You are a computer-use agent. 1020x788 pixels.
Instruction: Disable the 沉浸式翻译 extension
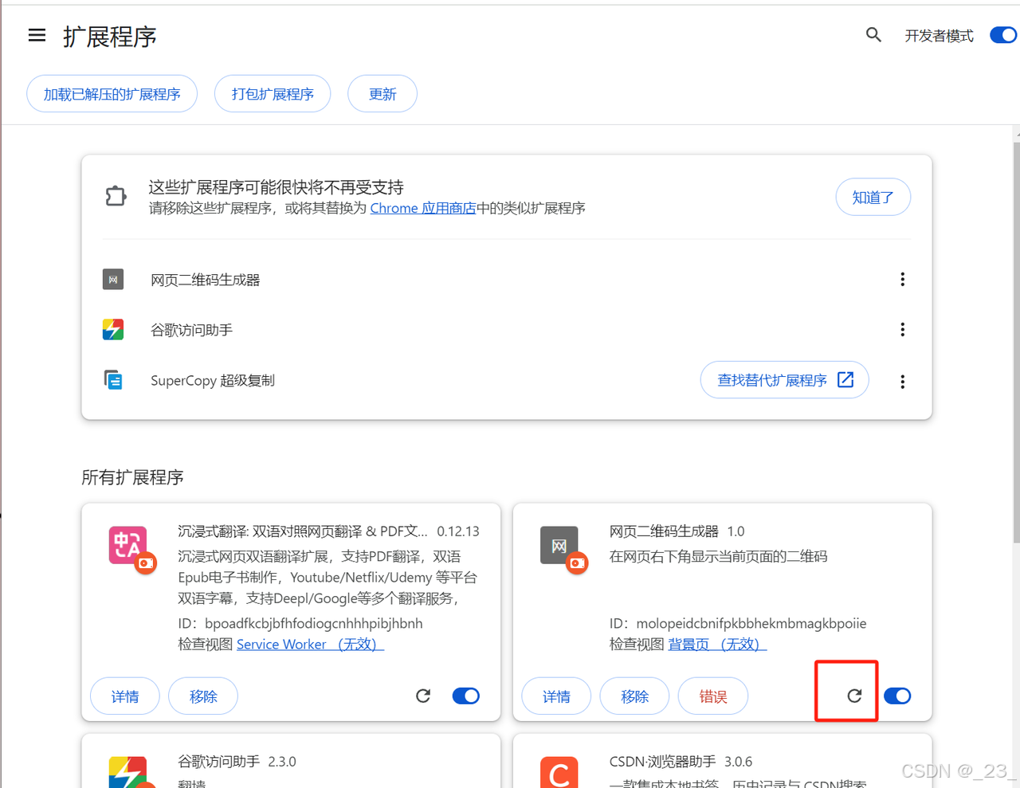pos(465,696)
